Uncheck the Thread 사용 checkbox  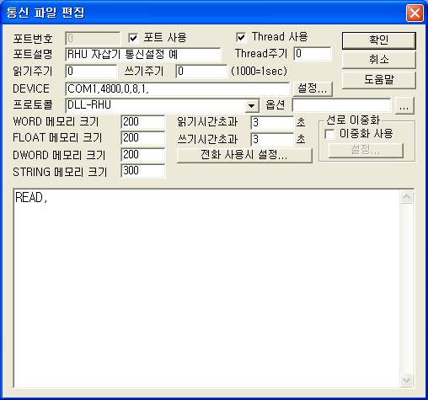click(241, 37)
